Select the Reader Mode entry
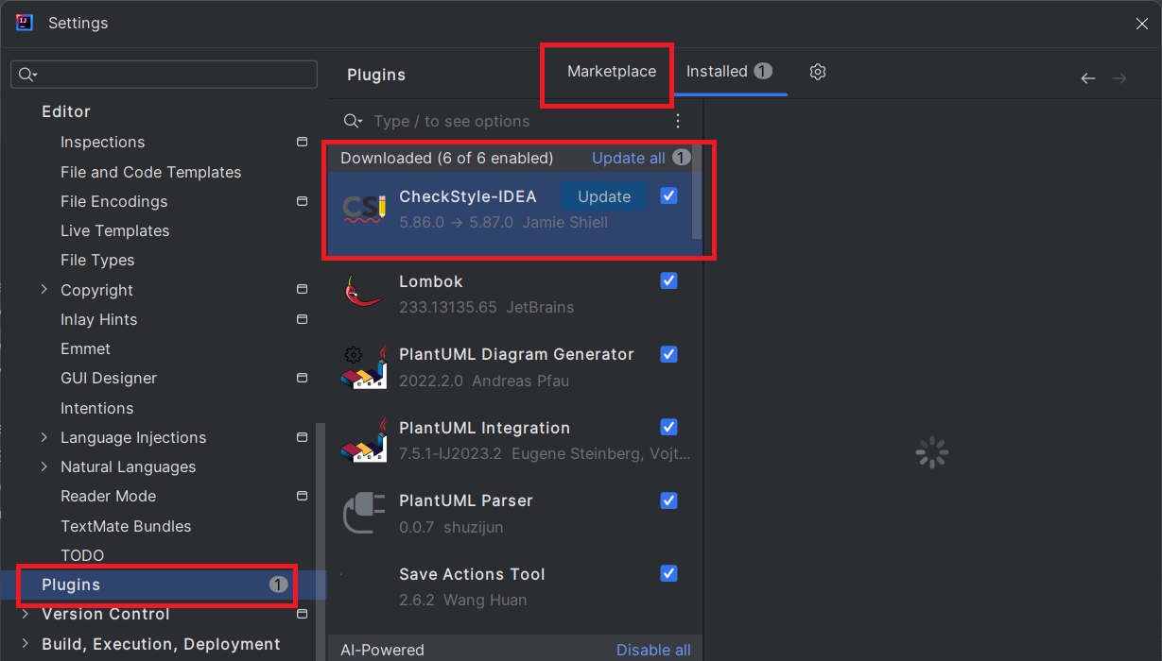Image resolution: width=1162 pixels, height=661 pixels. point(108,496)
